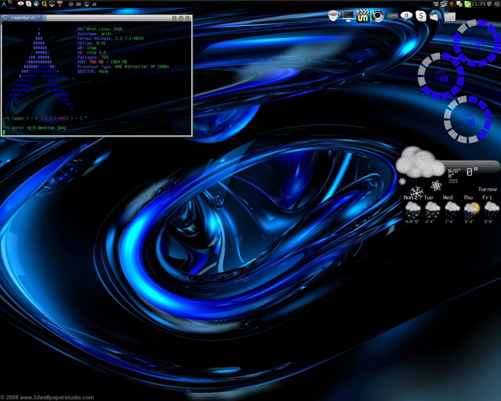Launch Chromium browser from the dock
Viewport: 501px width, 401px height.
[377, 16]
